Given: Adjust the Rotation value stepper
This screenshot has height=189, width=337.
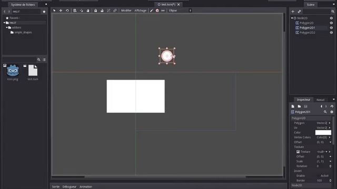Looking at the screenshot, I should click(x=330, y=166).
